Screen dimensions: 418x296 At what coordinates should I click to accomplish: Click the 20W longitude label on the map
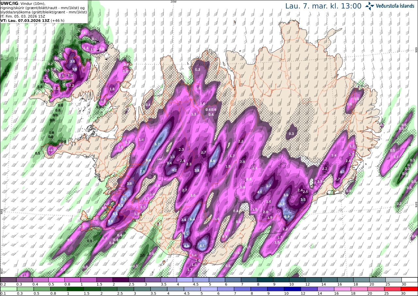(x=173, y=2)
